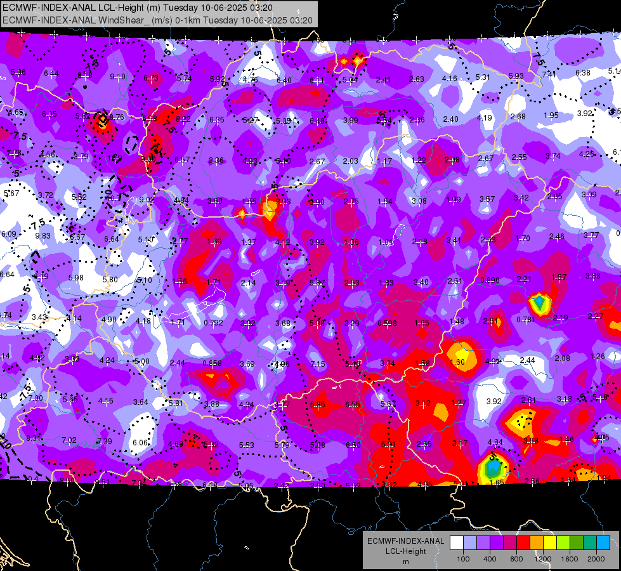This screenshot has height=571, width=621.
Task: Click the 2000 label on the legend scale
Action: pos(596,559)
